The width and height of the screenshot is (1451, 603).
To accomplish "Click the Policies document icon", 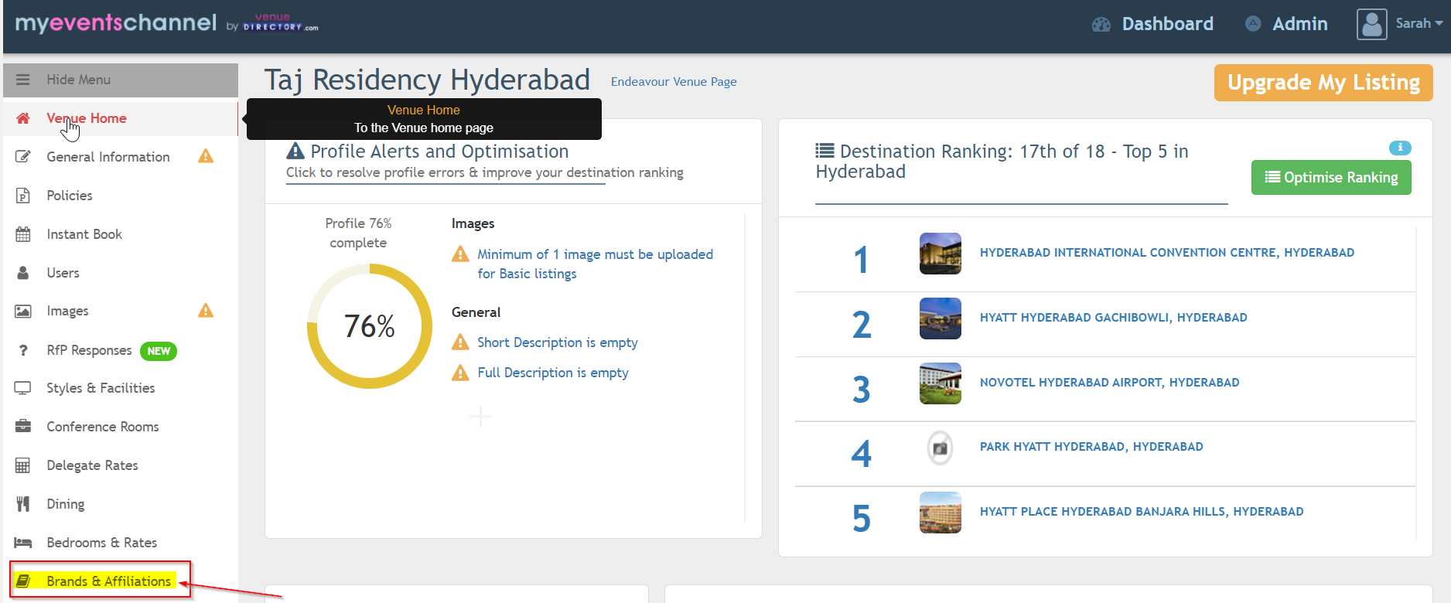I will [x=23, y=196].
